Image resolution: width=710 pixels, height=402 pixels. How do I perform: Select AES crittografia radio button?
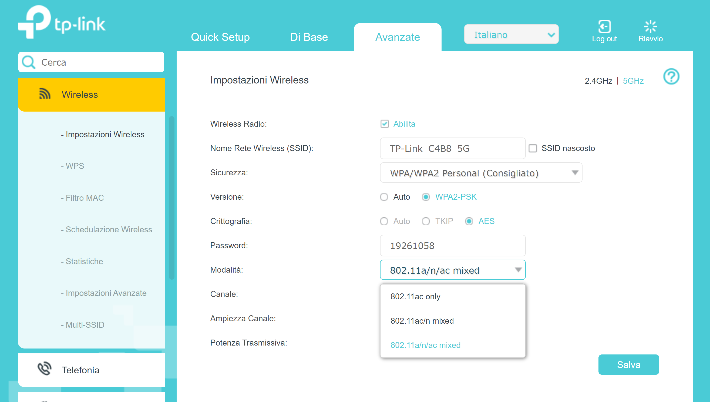click(469, 222)
